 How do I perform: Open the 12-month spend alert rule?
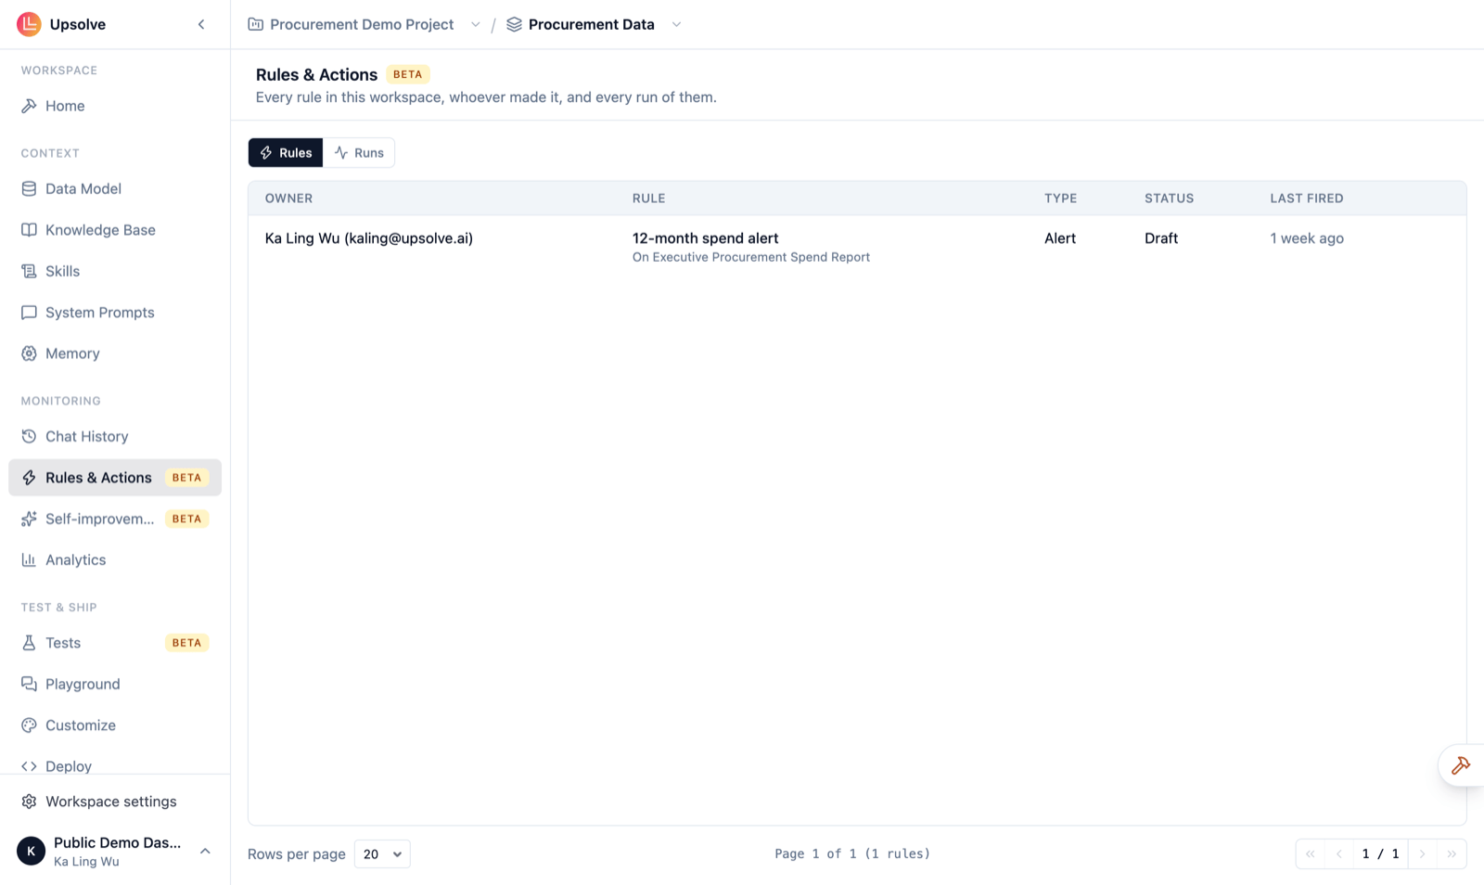click(705, 238)
